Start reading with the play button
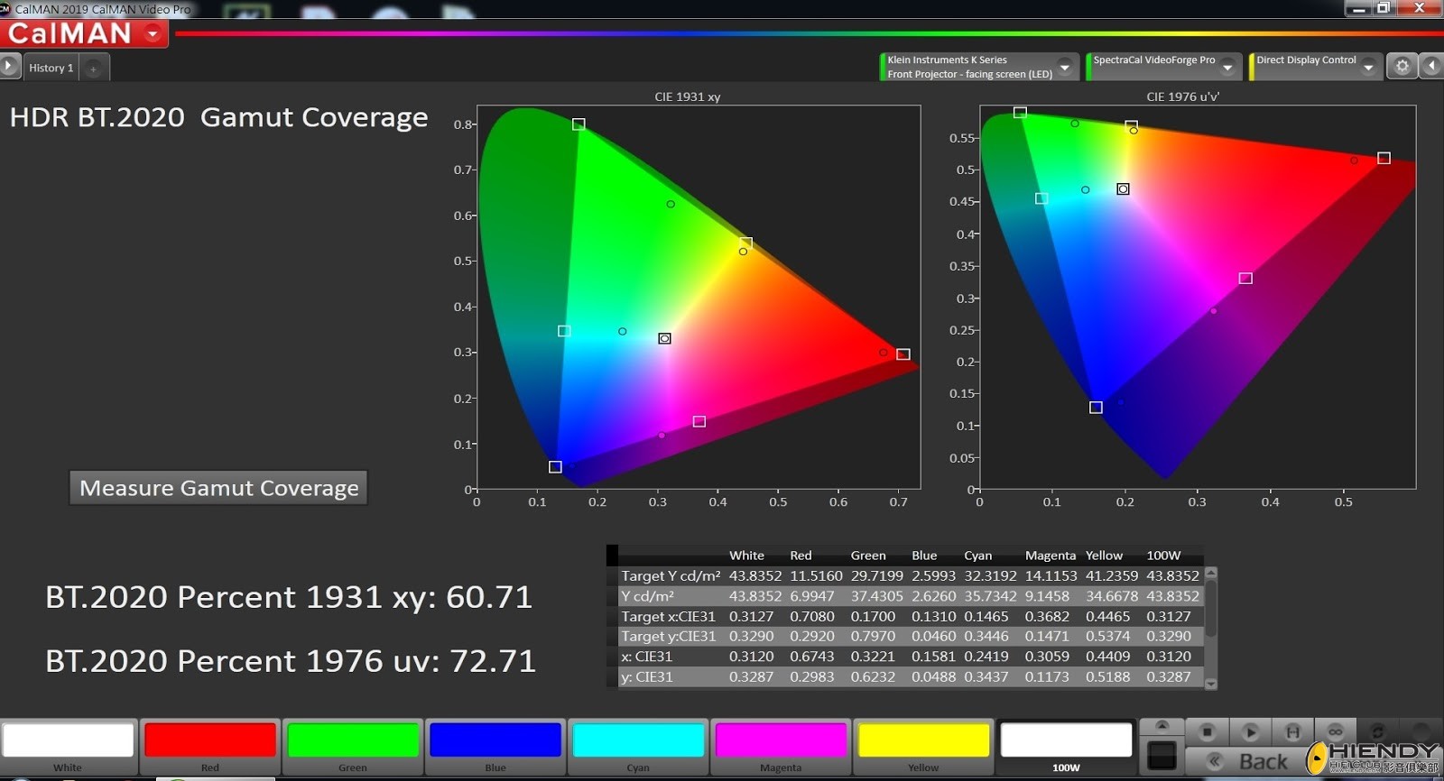The image size is (1444, 781). 1250,732
